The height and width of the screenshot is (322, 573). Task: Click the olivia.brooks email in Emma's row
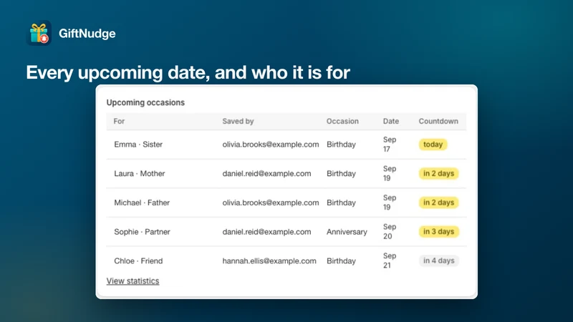pos(271,145)
